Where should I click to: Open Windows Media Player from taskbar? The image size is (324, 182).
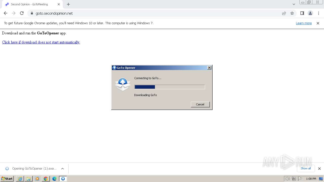point(37,179)
